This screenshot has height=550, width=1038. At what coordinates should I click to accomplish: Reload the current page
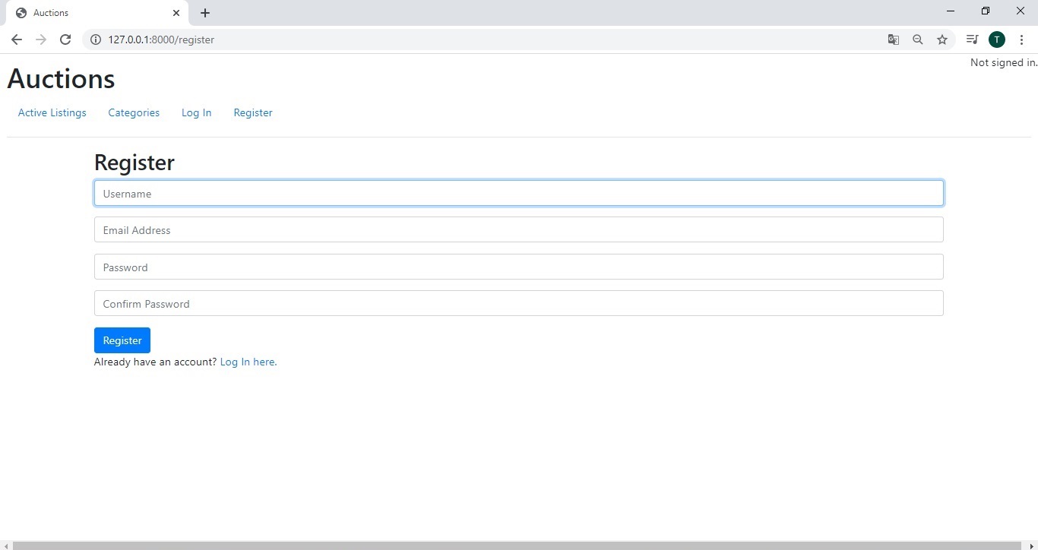(65, 40)
